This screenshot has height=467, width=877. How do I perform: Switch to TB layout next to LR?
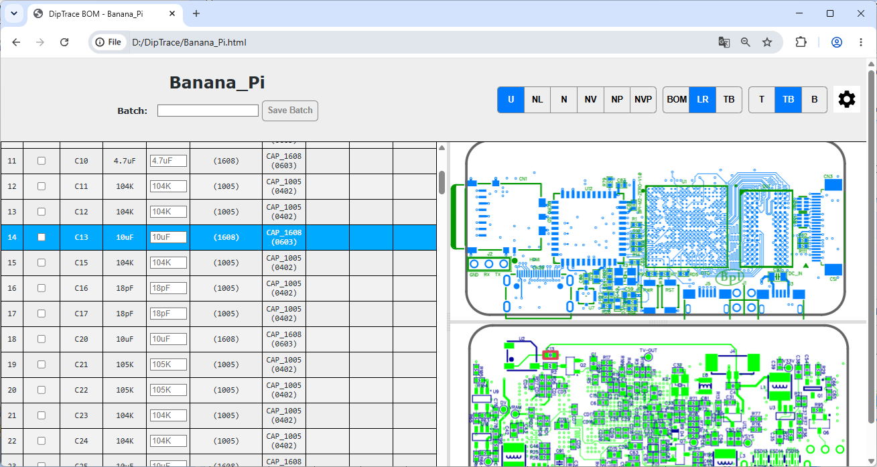point(729,100)
